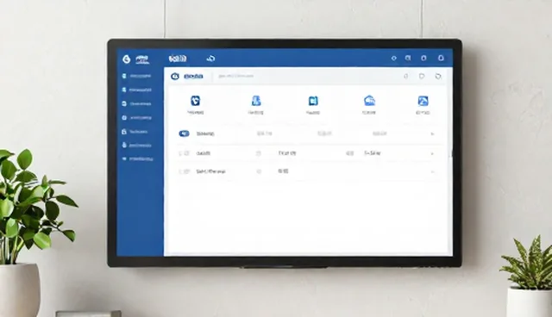Click the search placeholder field in white toolbar

click(235, 76)
